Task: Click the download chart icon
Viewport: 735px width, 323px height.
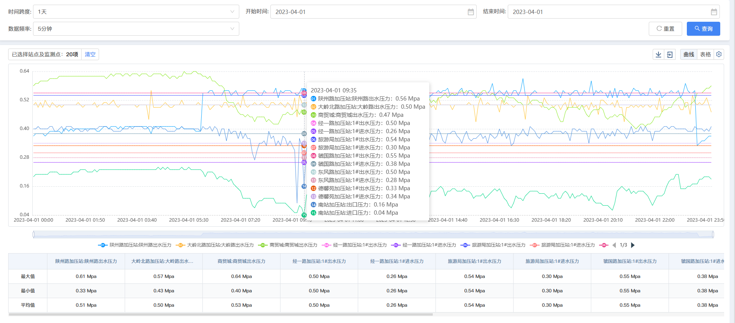Action: point(658,55)
